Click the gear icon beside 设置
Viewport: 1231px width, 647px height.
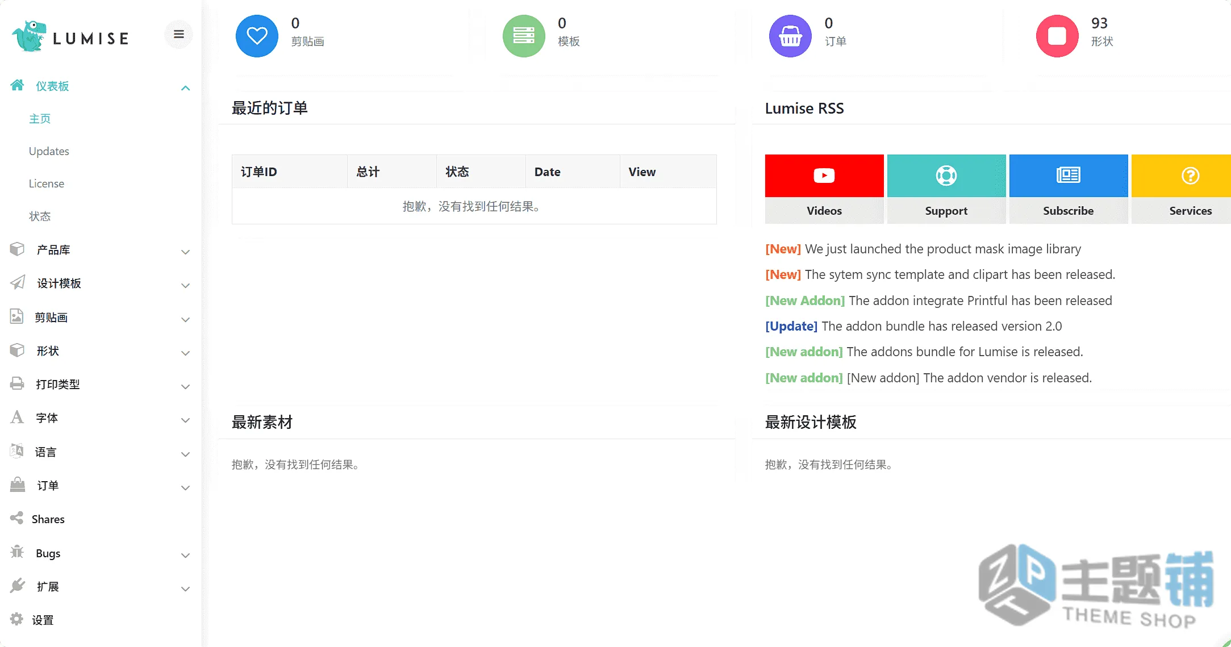[x=16, y=619]
